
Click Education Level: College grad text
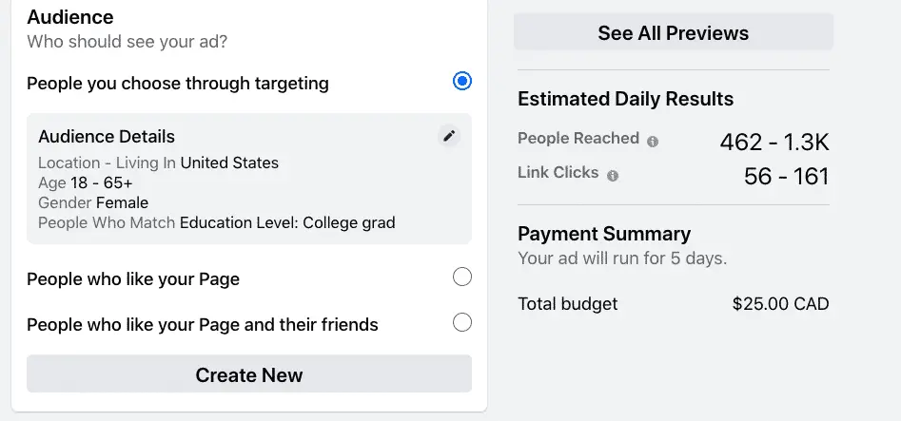pos(286,223)
